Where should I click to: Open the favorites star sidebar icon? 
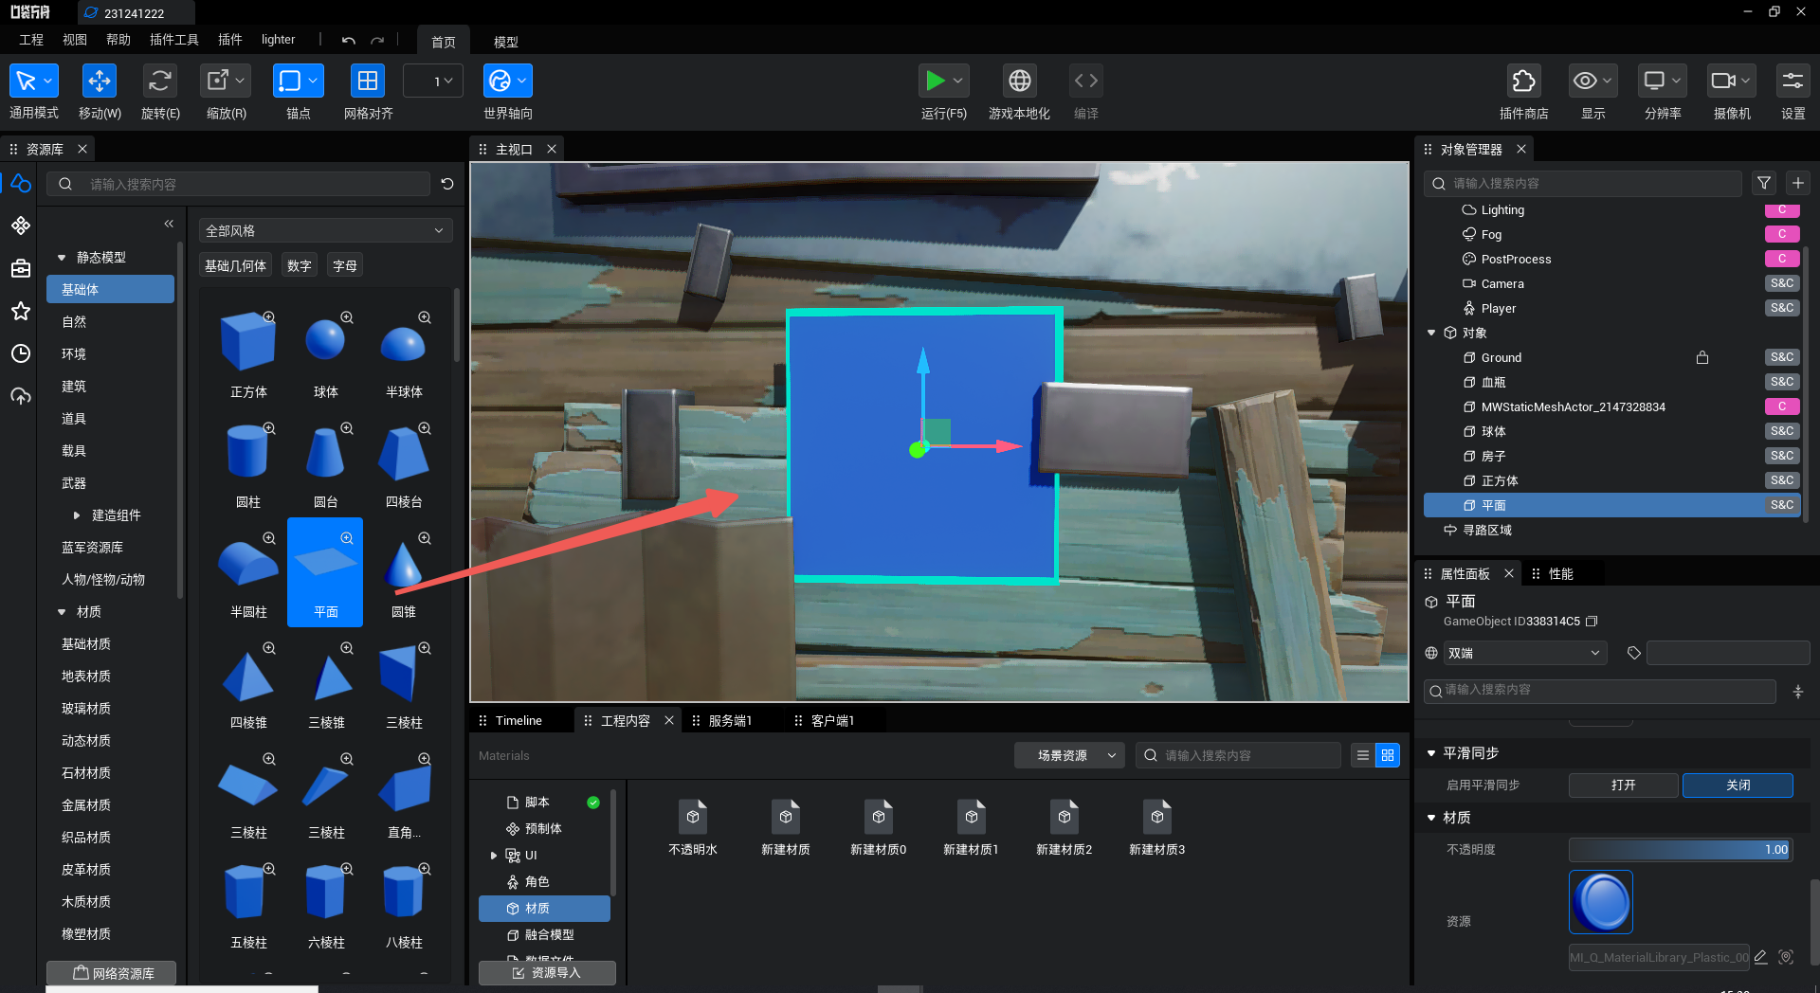[x=21, y=311]
